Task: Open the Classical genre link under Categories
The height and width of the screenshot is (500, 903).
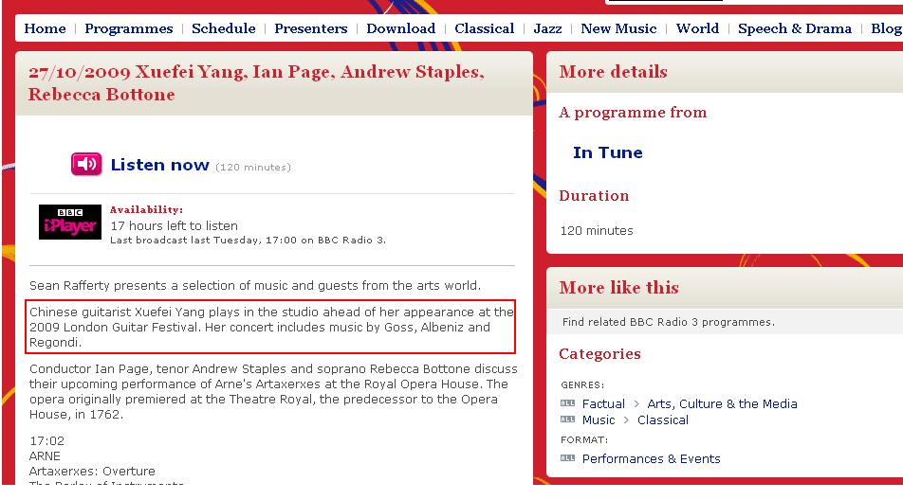Action: click(663, 420)
